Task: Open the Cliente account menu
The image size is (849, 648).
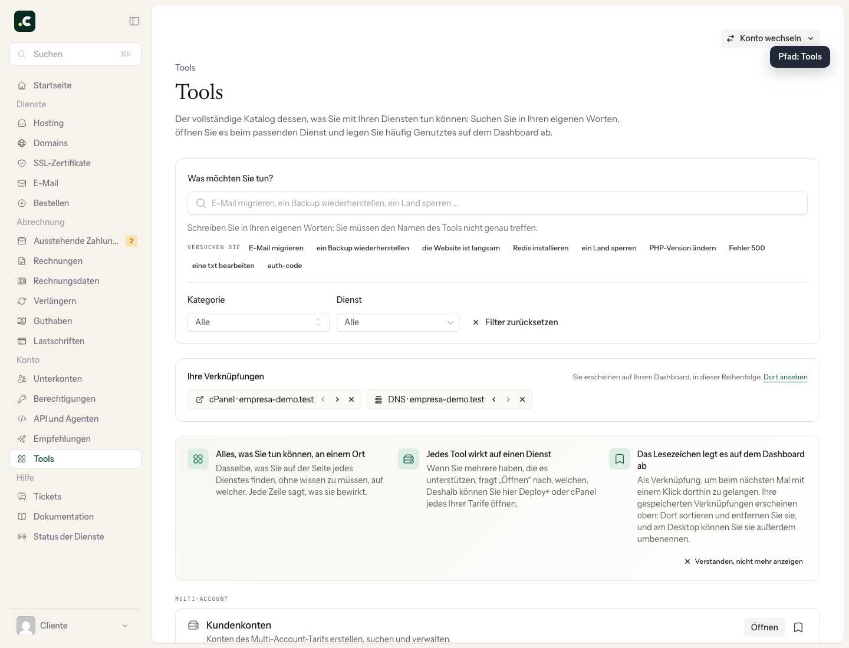Action: (x=75, y=626)
